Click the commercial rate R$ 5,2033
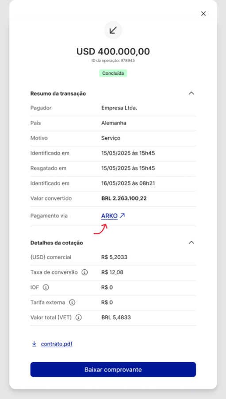The width and height of the screenshot is (226, 399). [x=115, y=257]
